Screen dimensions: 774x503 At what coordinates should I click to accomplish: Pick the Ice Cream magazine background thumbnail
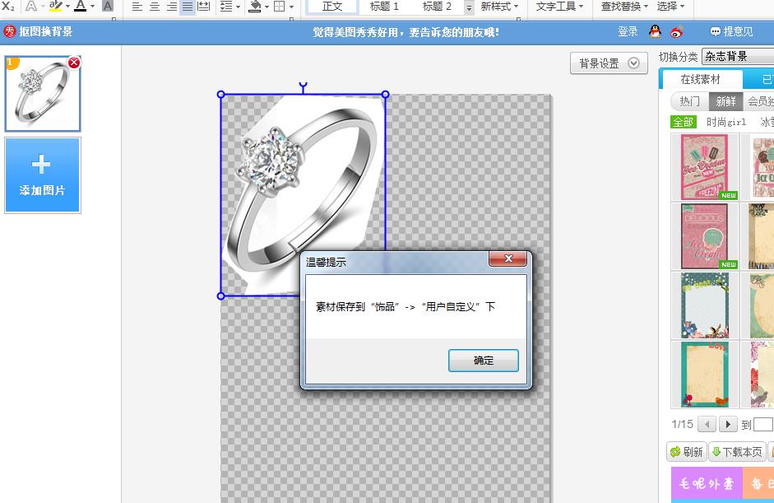[704, 167]
